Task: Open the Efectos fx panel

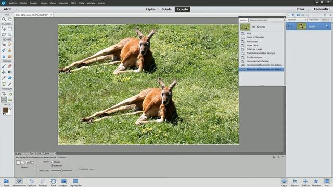Action: 294,182
